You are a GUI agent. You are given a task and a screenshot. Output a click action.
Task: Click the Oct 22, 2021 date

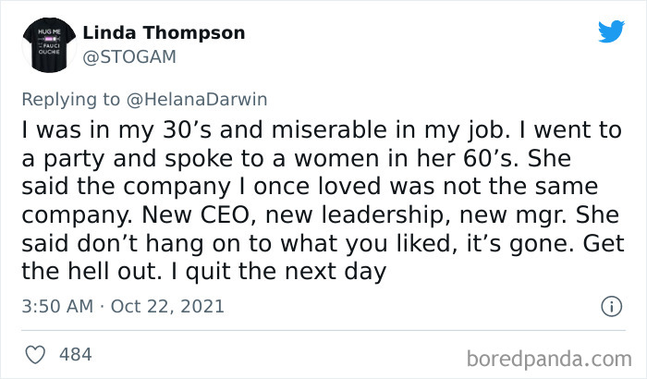pyautogui.click(x=166, y=305)
